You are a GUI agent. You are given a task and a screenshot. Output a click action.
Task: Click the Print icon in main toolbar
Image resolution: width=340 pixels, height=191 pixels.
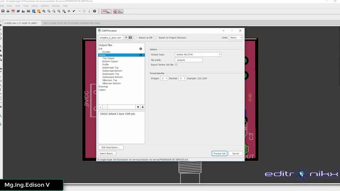point(8,11)
